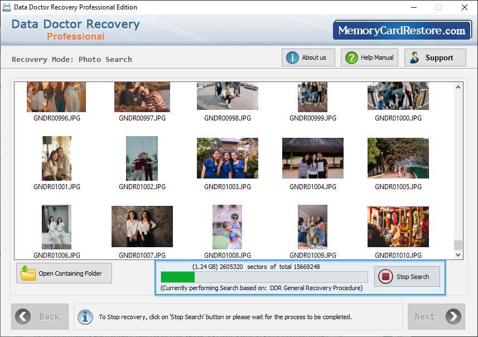478x337 pixels.
Task: Select thumbnail of GNDR01004.JPG
Action: pyautogui.click(x=313, y=158)
